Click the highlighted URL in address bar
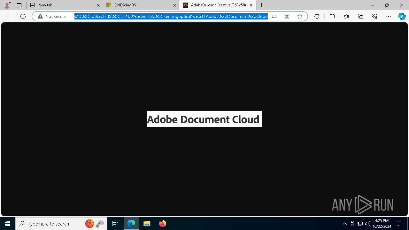 pyautogui.click(x=171, y=16)
